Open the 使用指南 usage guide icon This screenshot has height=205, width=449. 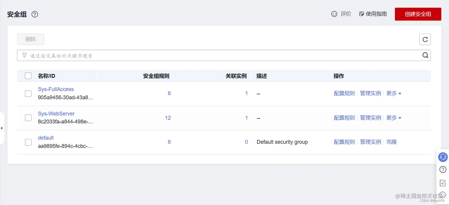pos(361,14)
